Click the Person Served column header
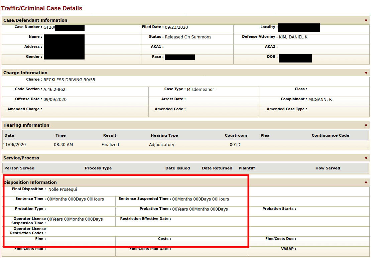 19,168
